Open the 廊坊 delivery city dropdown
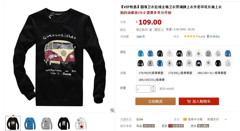The width and height of the screenshot is (240, 131). (158, 30)
